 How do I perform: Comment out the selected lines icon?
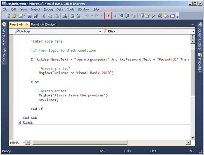click(72, 15)
